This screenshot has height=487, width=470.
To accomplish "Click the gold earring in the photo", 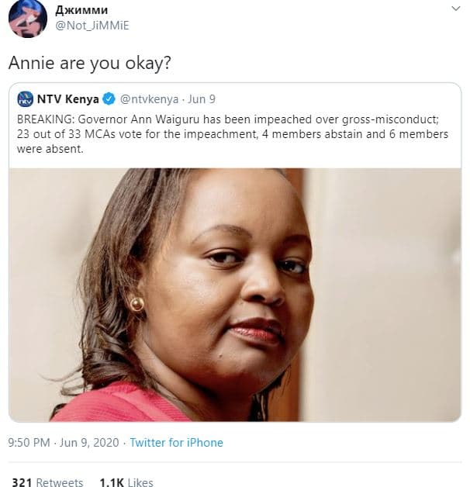I will tap(137, 304).
